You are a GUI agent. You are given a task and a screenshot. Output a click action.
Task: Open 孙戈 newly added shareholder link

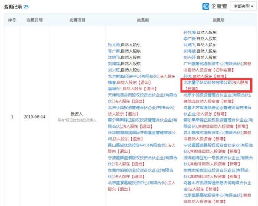[x=188, y=76]
